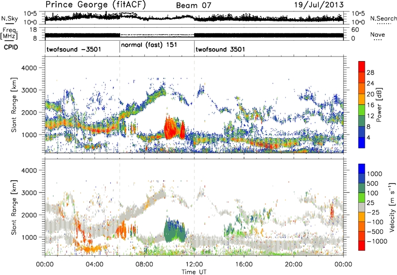Image resolution: width=397 pixels, height=275 pixels.
Task: Click the dark blue top of the velocity colorbar
Action: tap(362, 169)
